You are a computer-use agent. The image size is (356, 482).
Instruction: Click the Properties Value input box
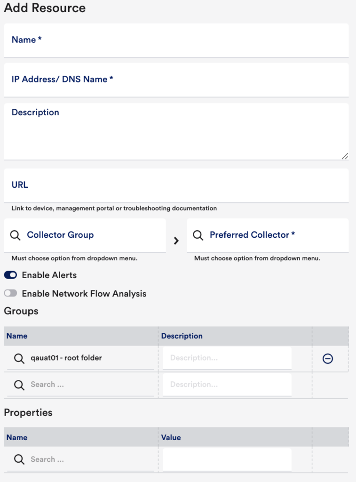pos(227,459)
